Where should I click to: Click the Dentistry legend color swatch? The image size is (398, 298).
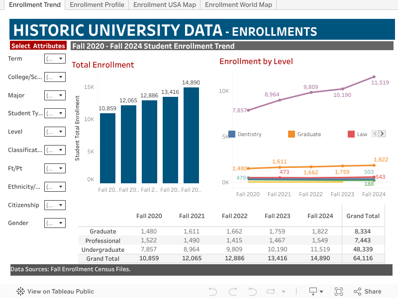click(x=231, y=134)
